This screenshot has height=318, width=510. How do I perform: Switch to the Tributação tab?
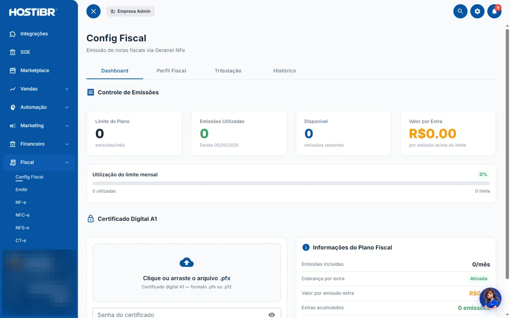click(228, 71)
